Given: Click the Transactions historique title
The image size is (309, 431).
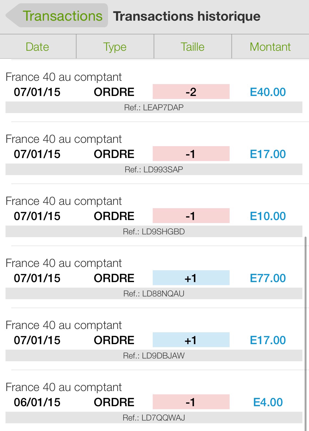Looking at the screenshot, I should pyautogui.click(x=187, y=16).
